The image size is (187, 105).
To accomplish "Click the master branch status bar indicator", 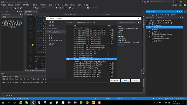I will tap(180, 99).
